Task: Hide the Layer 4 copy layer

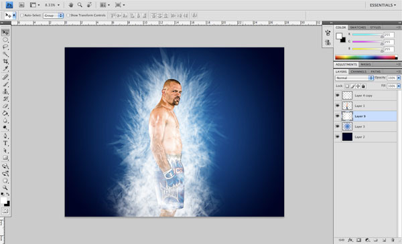Action: [x=338, y=96]
